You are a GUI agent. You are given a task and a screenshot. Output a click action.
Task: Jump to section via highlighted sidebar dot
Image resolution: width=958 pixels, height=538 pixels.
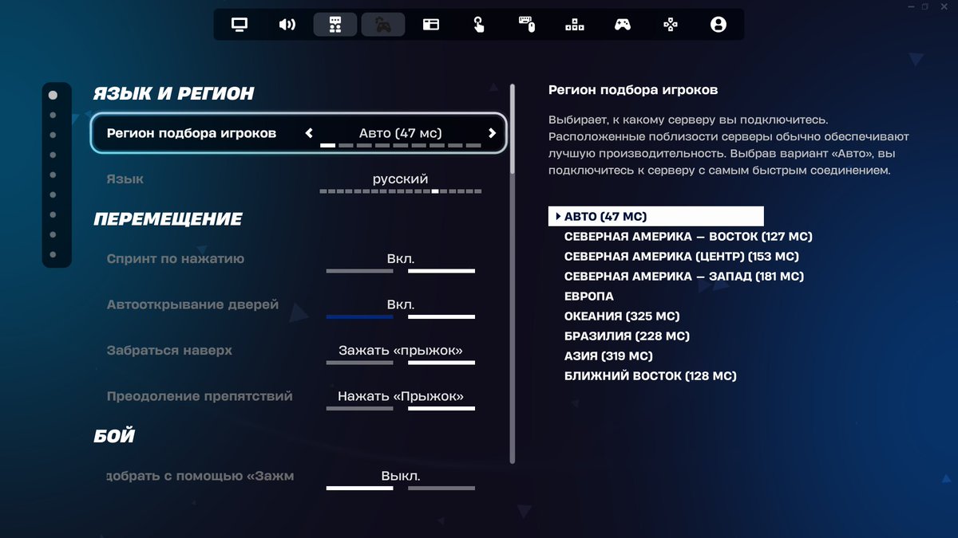[x=53, y=95]
